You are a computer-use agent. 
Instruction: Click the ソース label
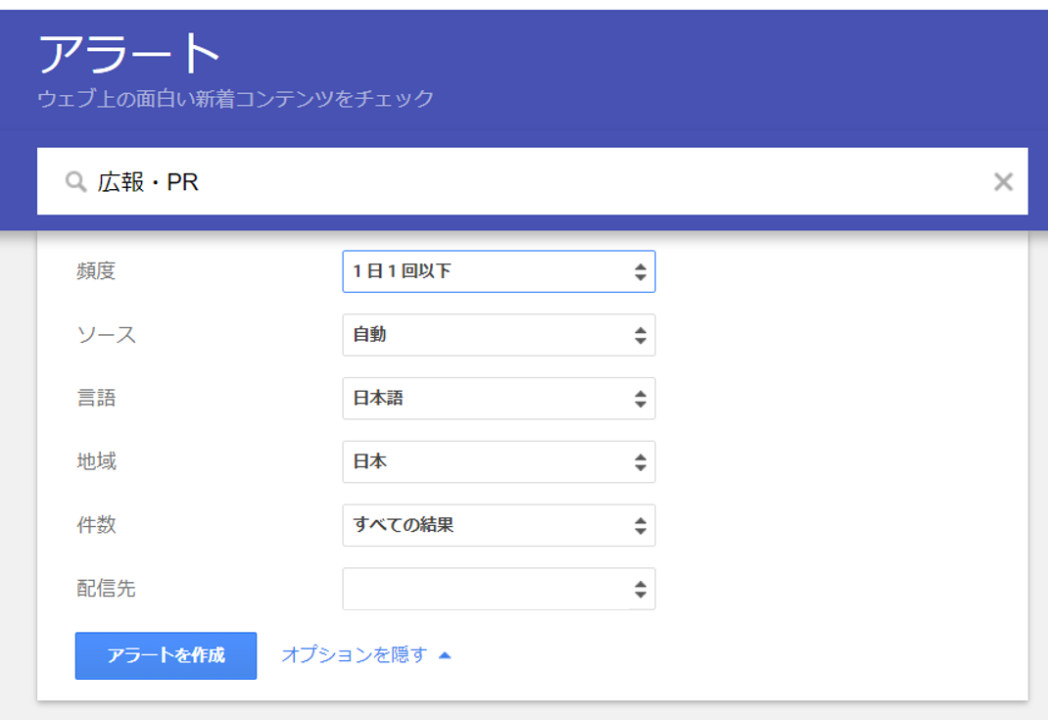(x=107, y=335)
